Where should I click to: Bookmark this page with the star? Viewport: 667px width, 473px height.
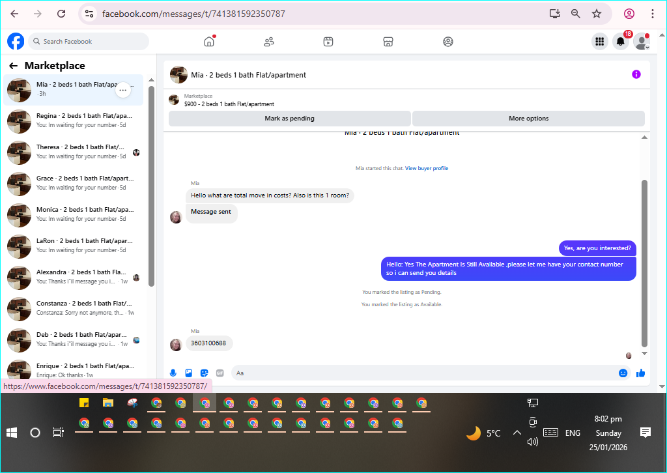click(597, 14)
